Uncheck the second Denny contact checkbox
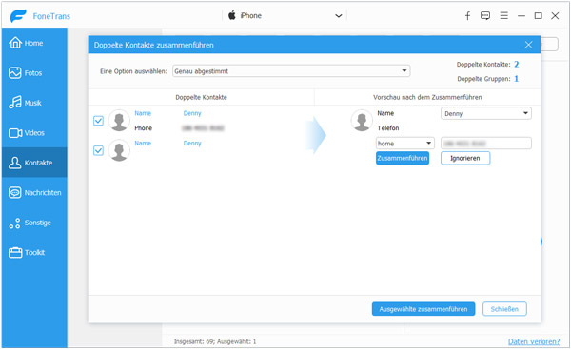The height and width of the screenshot is (349, 571). [98, 150]
